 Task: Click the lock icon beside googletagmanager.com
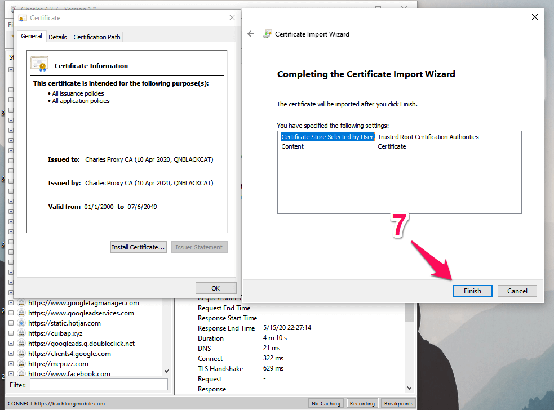21,303
